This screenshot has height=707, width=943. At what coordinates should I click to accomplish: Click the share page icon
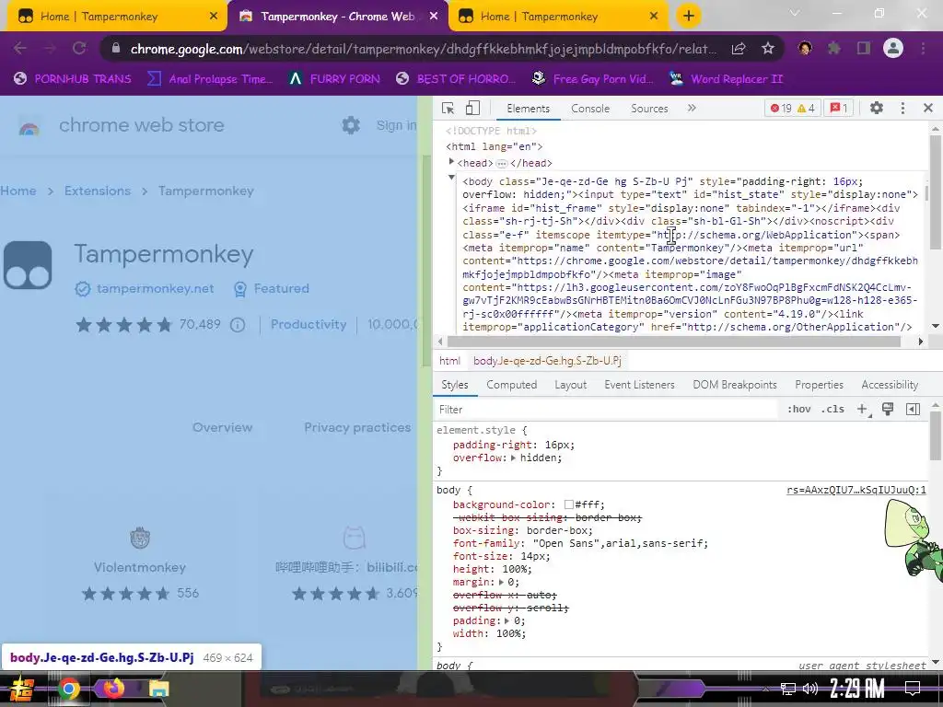[739, 49]
